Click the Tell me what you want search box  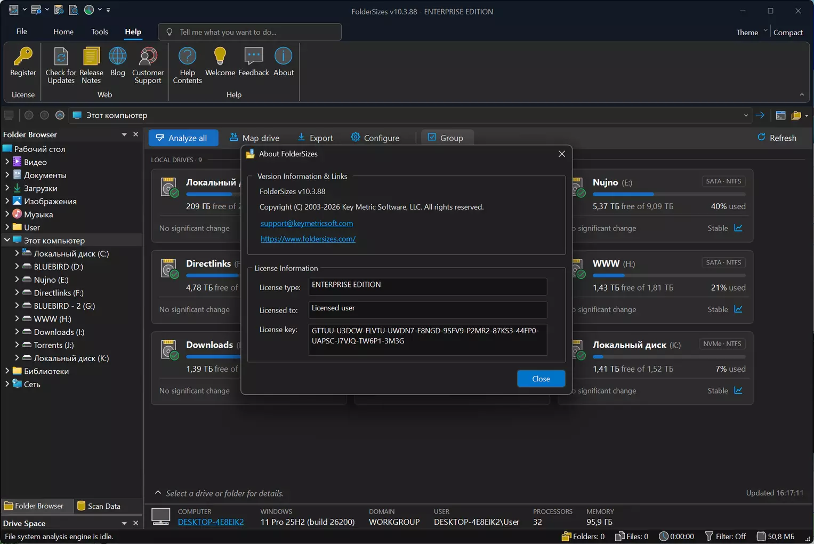pyautogui.click(x=250, y=32)
